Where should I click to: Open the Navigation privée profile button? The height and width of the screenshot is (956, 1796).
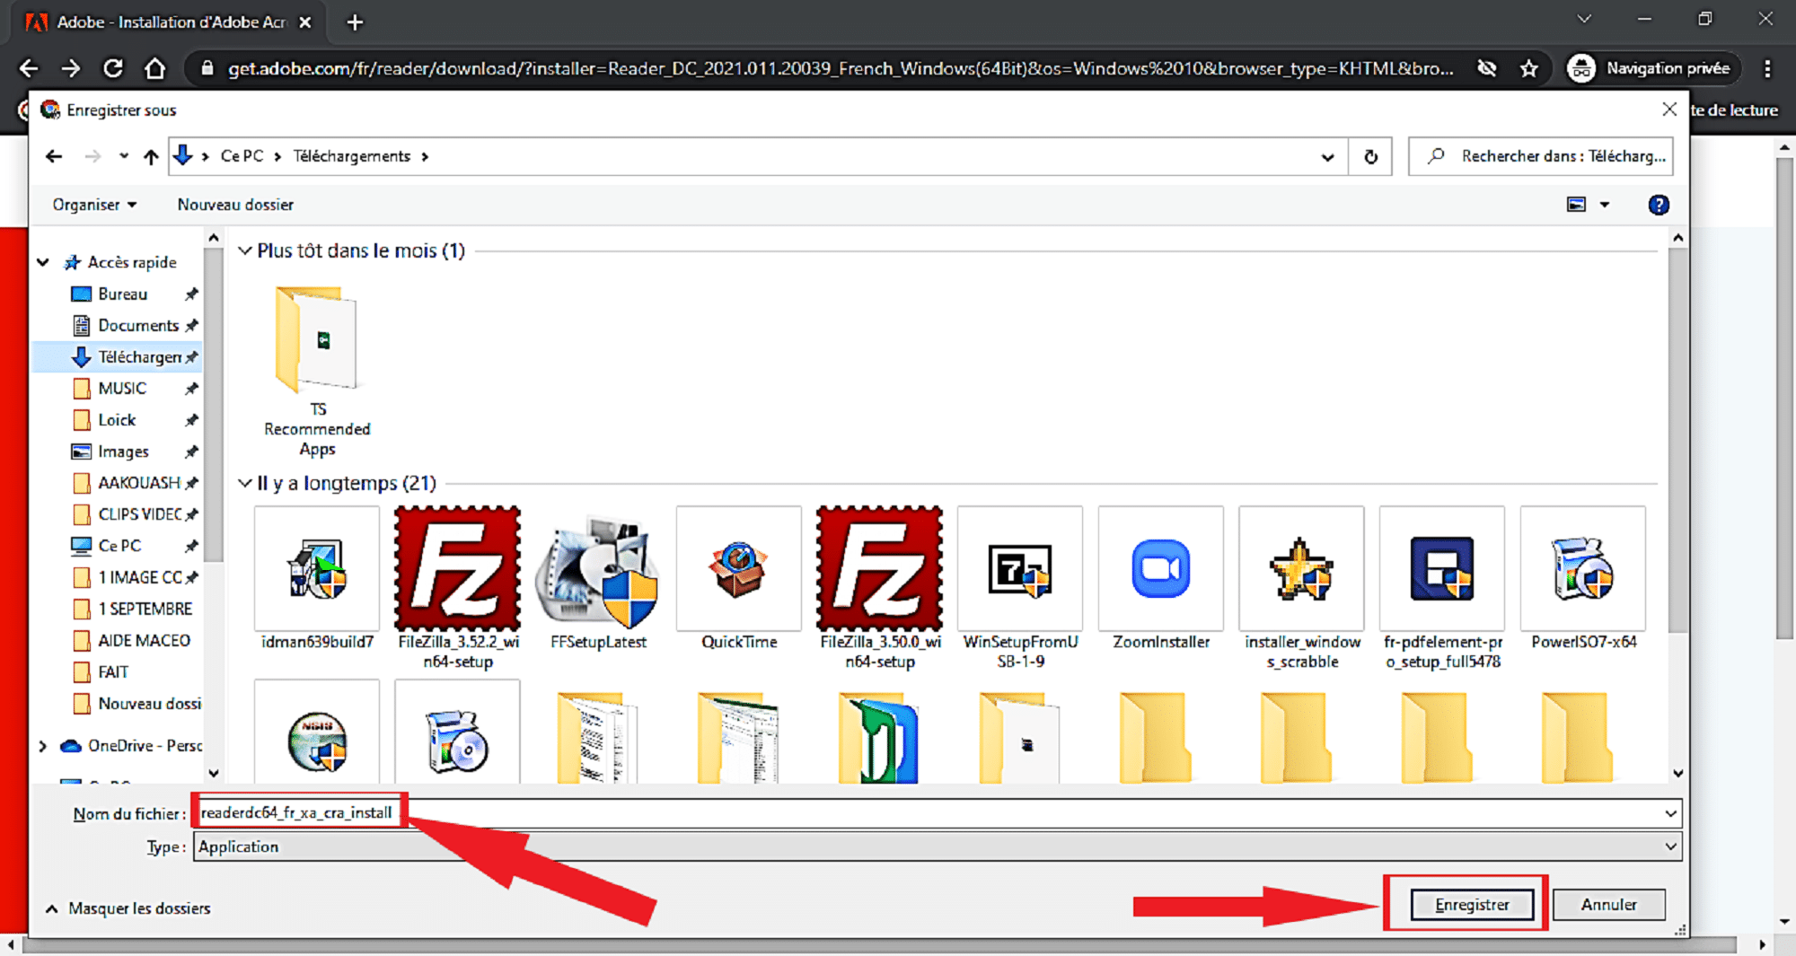[x=1651, y=68]
